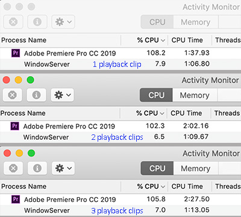
Task: Click Threads column header in middle window
Action: point(227,113)
